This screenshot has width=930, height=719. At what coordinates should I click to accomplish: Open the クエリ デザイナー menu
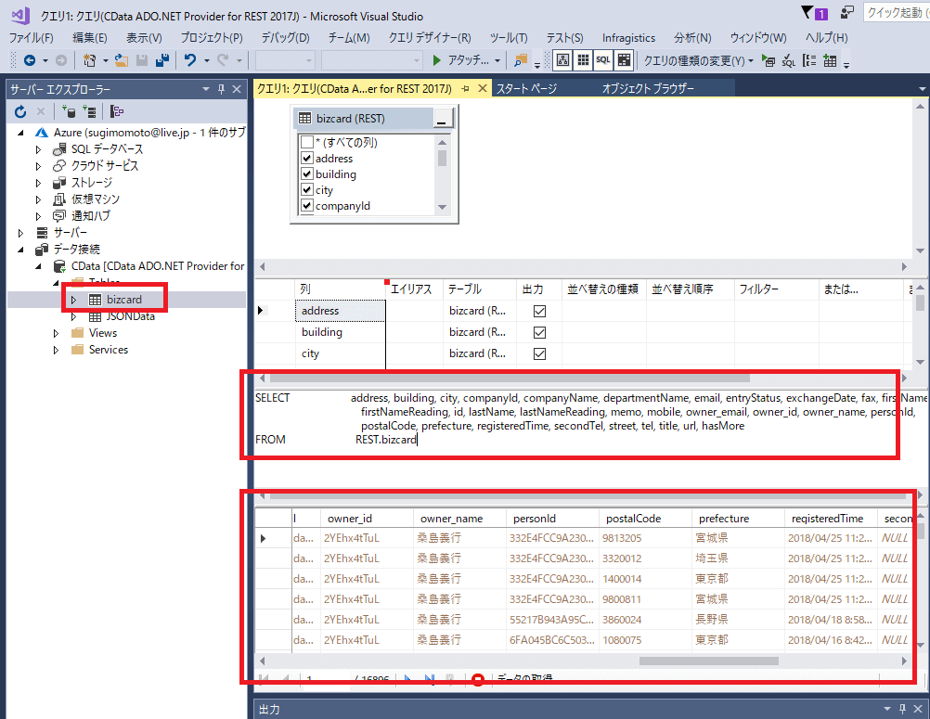coord(429,38)
